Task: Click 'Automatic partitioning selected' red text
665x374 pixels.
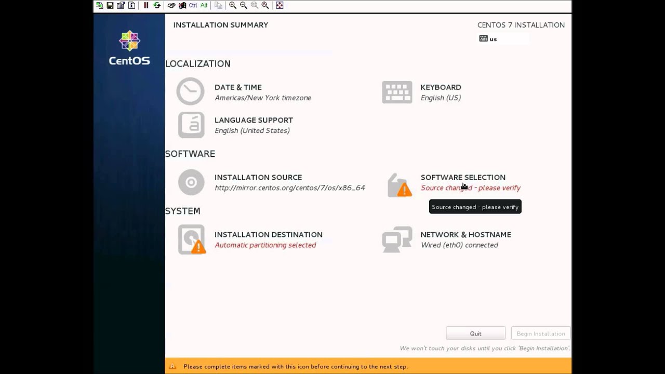Action: [x=265, y=245]
